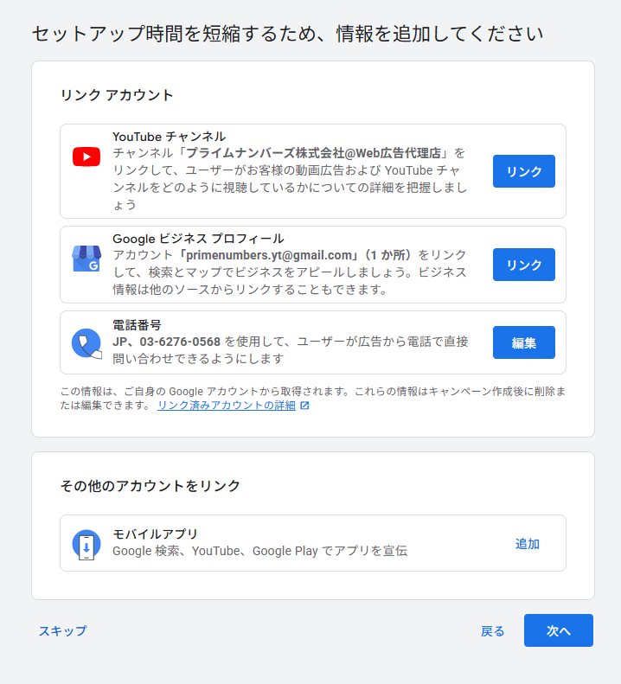Skip this step using スキップ
The image size is (621, 684).
(x=62, y=631)
